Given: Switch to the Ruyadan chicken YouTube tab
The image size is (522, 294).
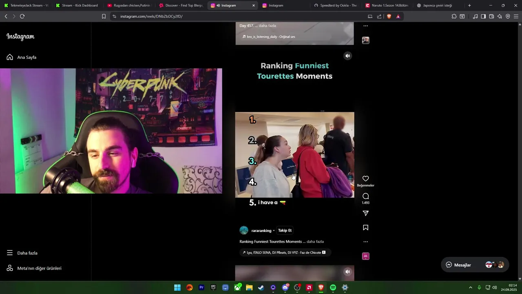Looking at the screenshot, I should tap(129, 5).
